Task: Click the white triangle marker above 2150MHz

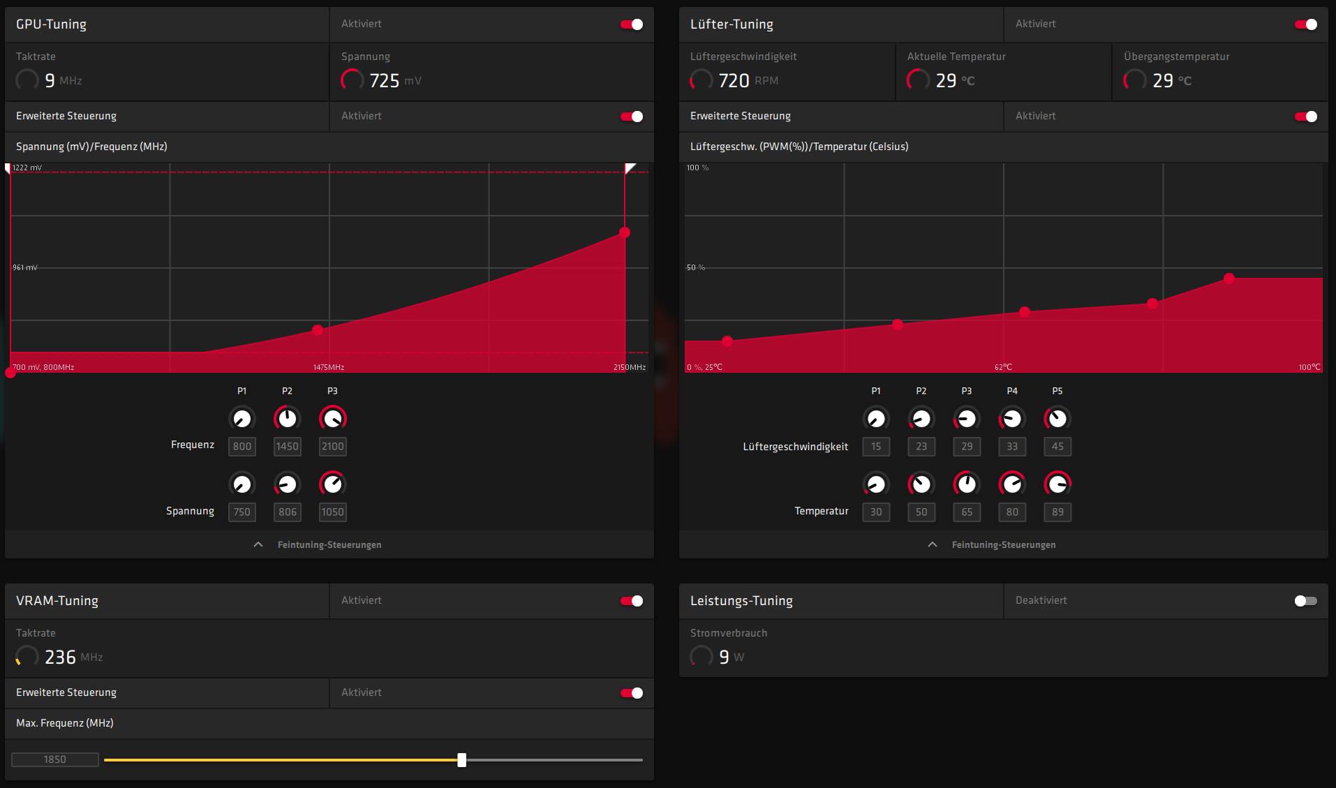Action: pyautogui.click(x=629, y=168)
